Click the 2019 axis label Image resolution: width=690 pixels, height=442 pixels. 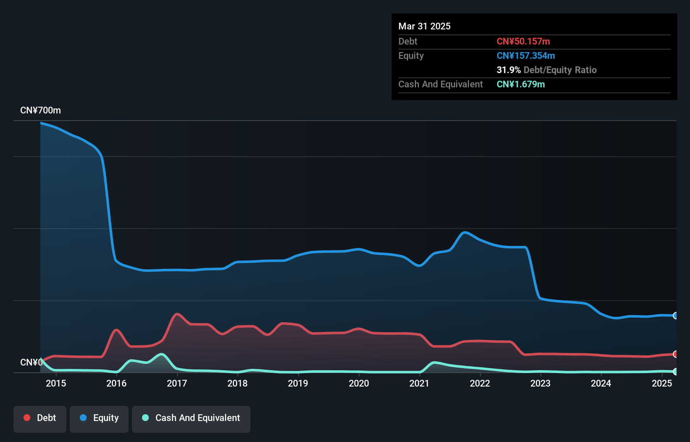pos(298,383)
